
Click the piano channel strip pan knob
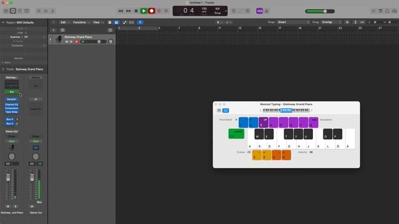(x=12, y=156)
